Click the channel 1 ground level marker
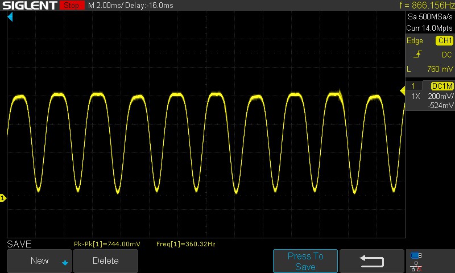Image resolution: width=455 pixels, height=273 pixels. (3, 198)
